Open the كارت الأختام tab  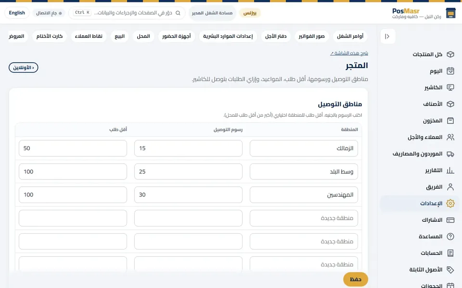coord(50,36)
